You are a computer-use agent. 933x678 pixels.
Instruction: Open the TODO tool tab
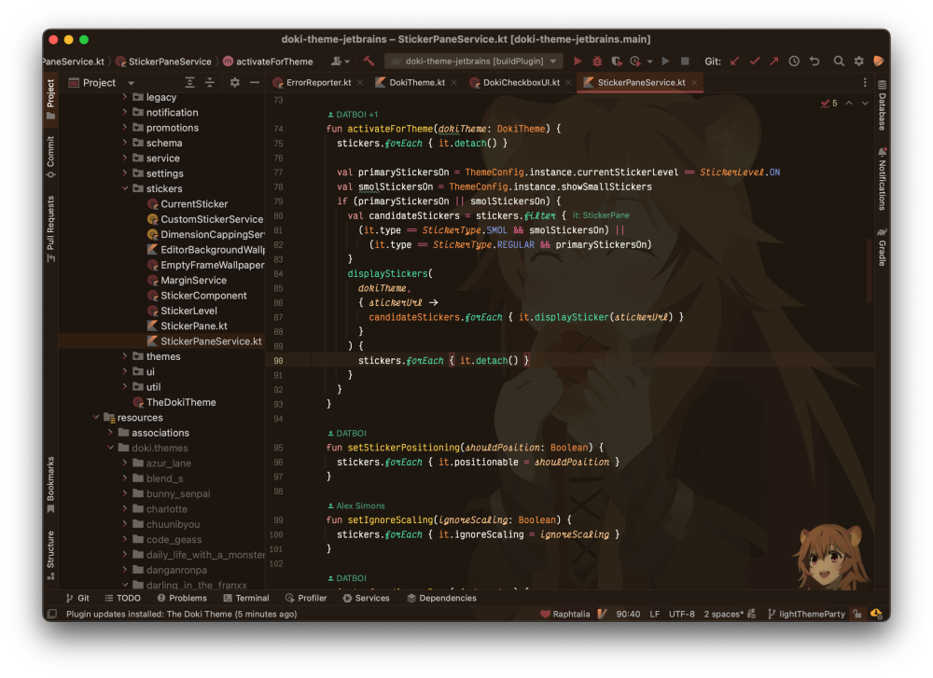click(x=122, y=599)
